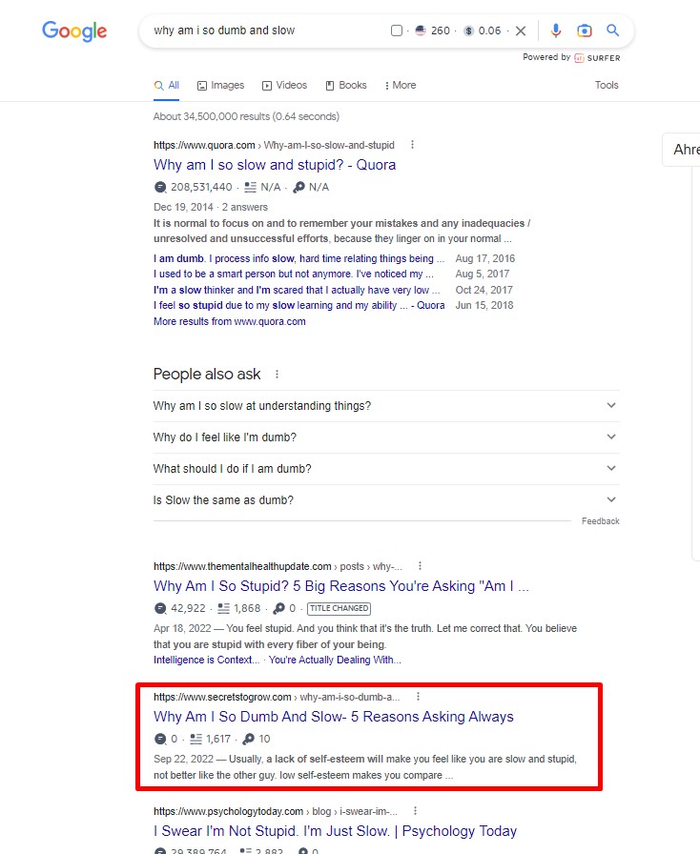Click the TITLE CHANGED badge
The width and height of the screenshot is (700, 854).
pyautogui.click(x=340, y=608)
